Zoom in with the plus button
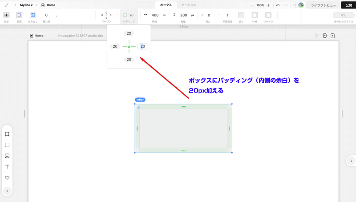 (269, 5)
